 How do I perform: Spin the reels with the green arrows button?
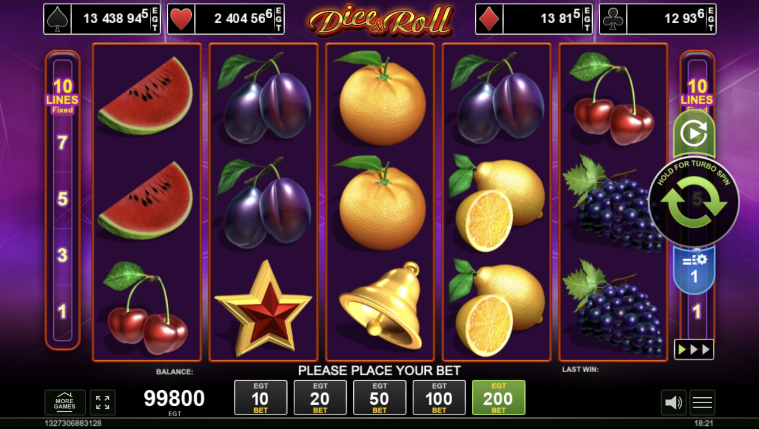pos(694,202)
